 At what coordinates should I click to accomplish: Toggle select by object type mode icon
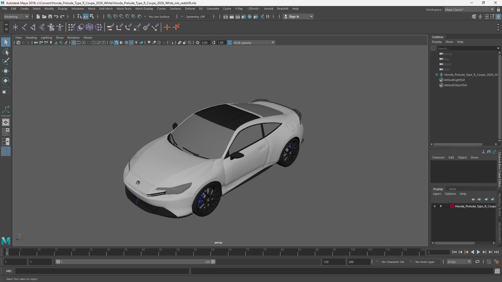click(x=86, y=16)
